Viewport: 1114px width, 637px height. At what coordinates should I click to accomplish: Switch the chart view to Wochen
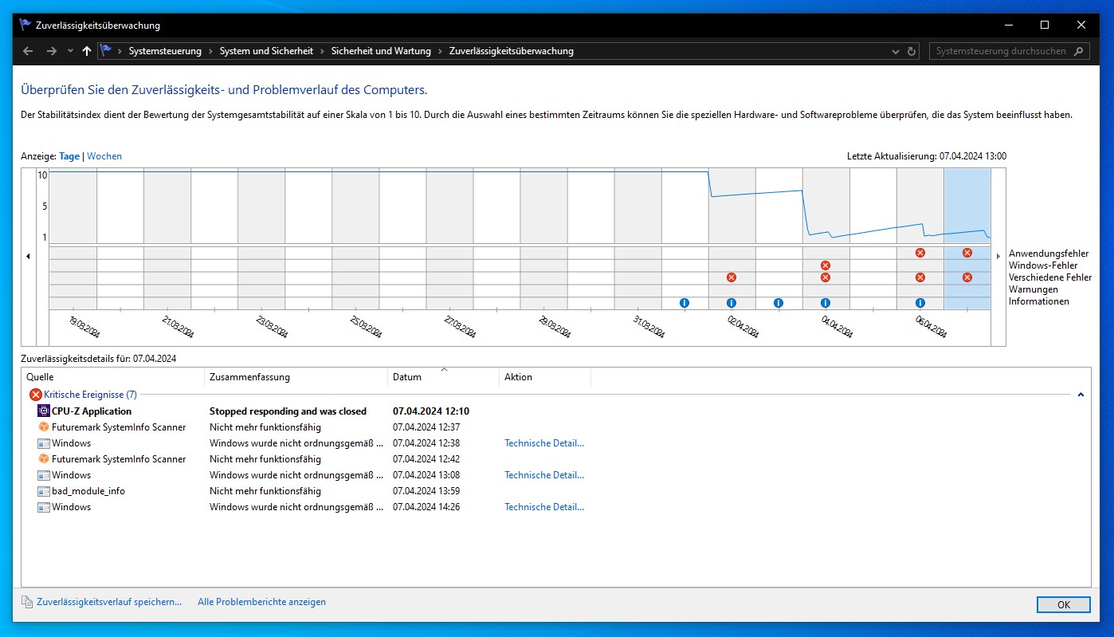[104, 156]
